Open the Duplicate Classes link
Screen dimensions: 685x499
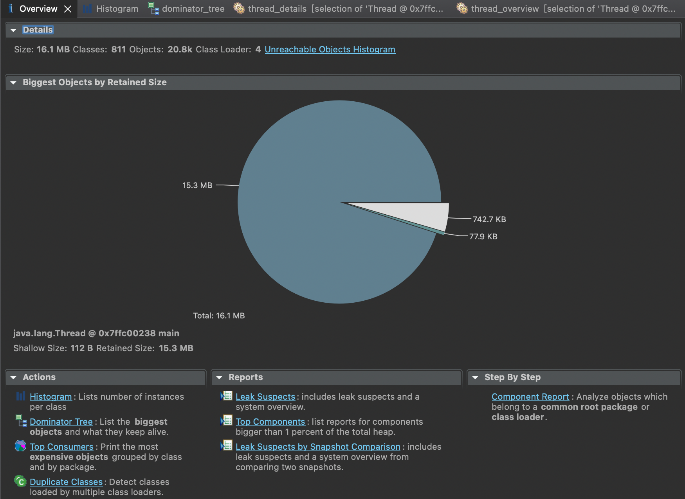click(x=66, y=482)
